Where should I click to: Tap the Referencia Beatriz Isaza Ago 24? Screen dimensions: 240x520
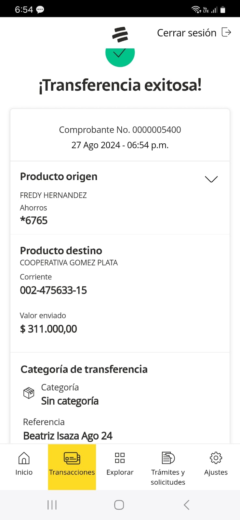[x=68, y=436]
